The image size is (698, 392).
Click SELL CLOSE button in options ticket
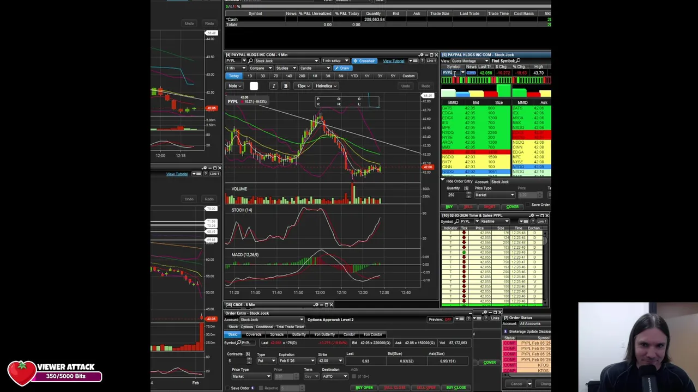pyautogui.click(x=395, y=388)
